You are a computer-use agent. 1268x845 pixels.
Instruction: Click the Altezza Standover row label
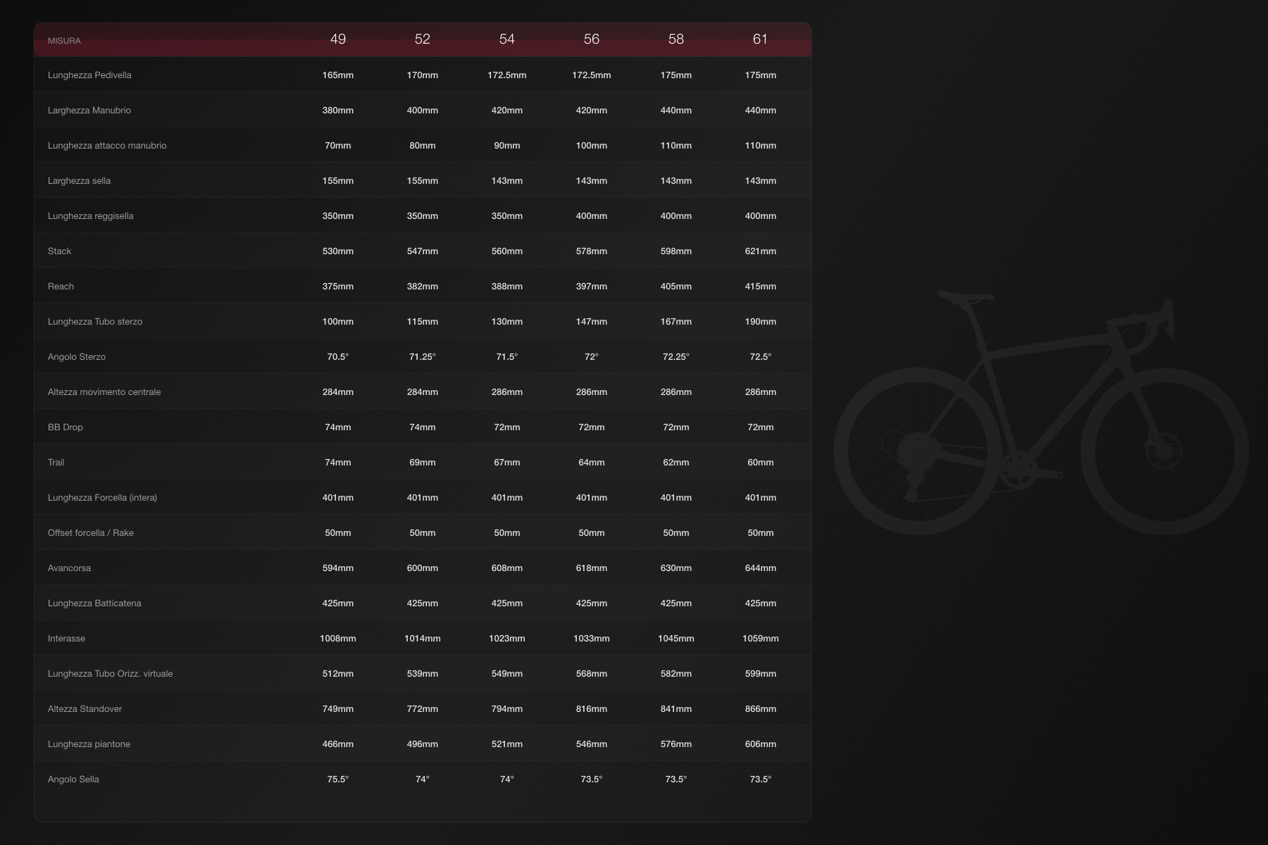pos(85,709)
